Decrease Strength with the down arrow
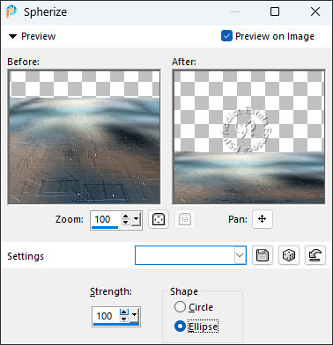The image size is (333, 345). point(124,319)
